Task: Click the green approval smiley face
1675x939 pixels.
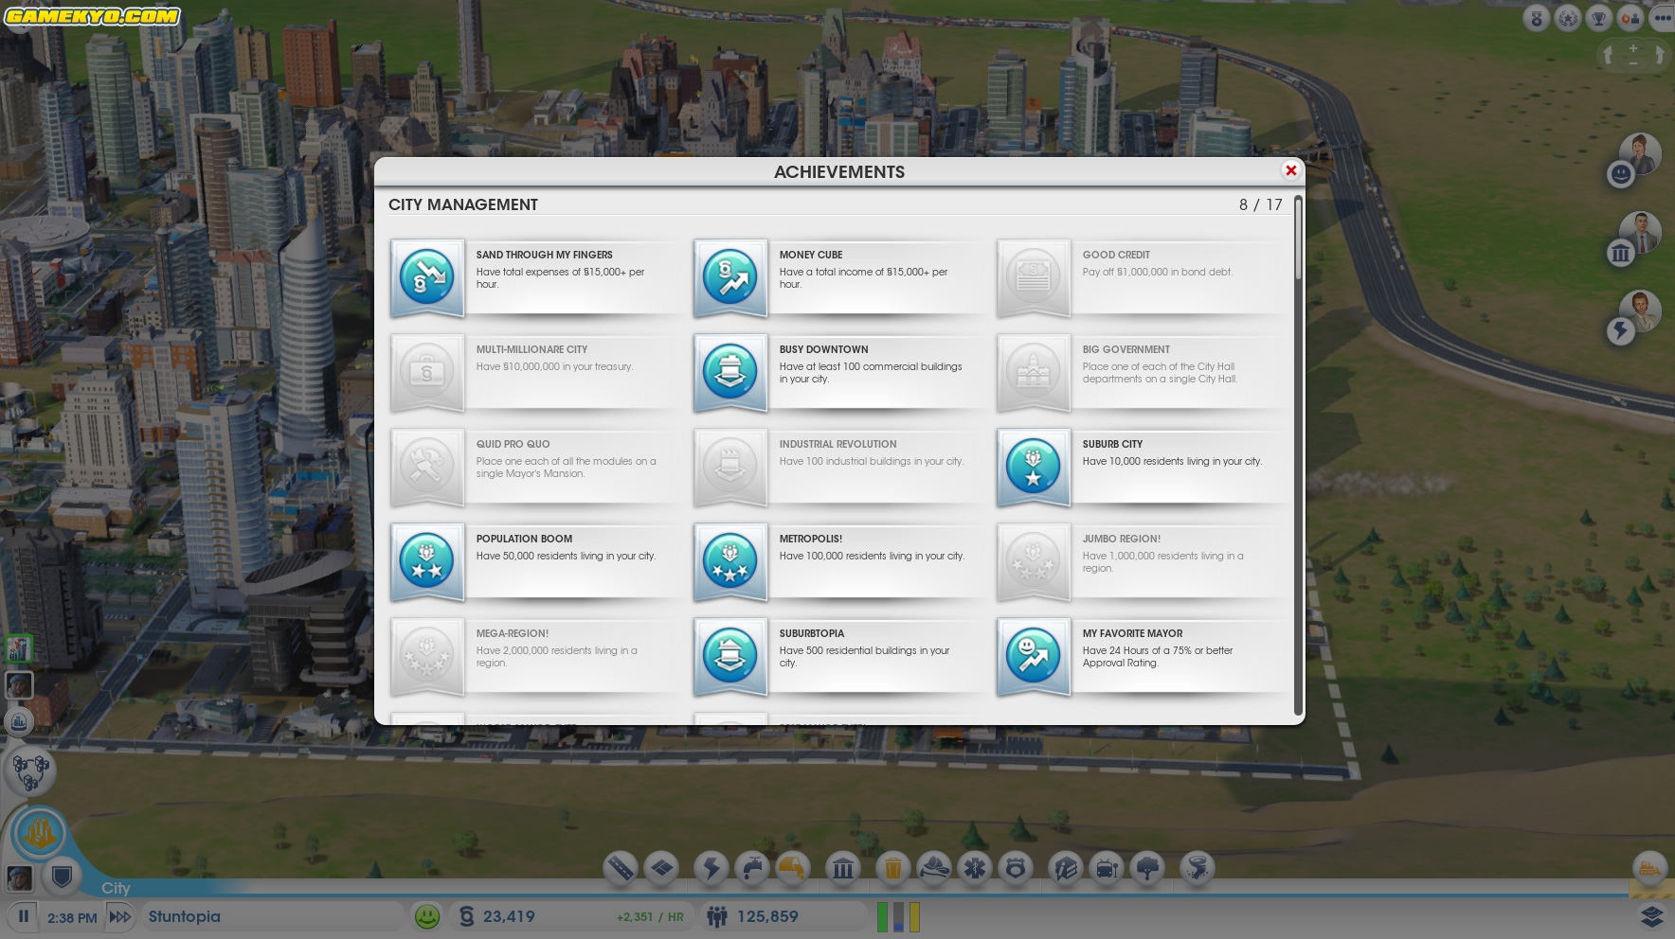Action: (427, 916)
